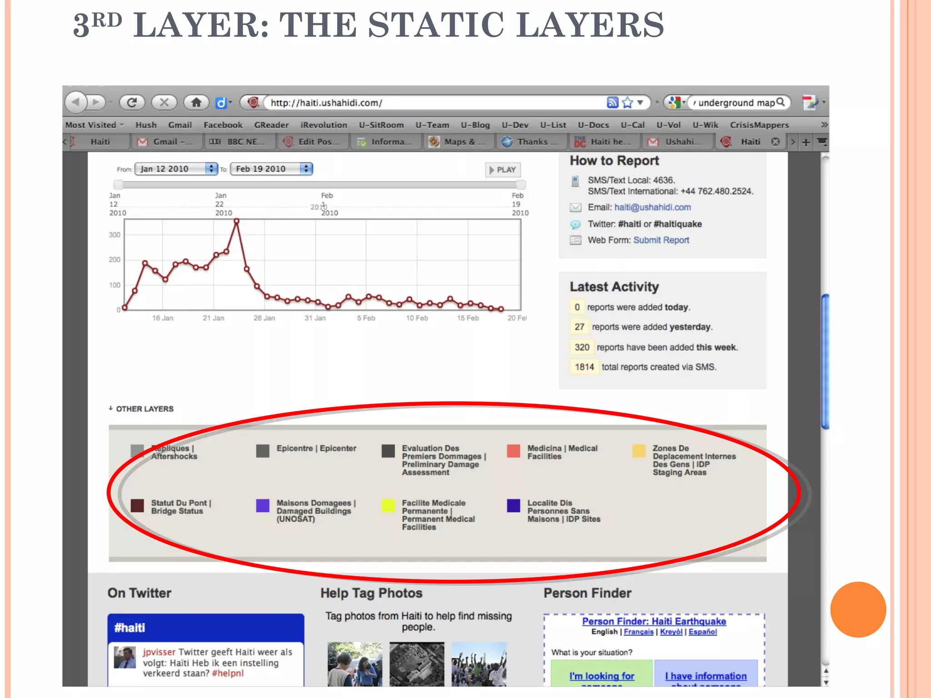The height and width of the screenshot is (698, 931).
Task: Reload the page with the refresh icon
Action: tap(132, 102)
